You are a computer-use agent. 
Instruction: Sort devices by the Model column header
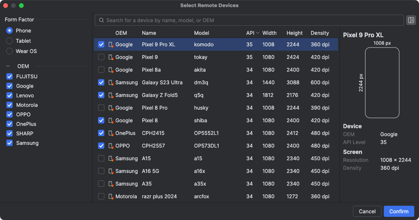click(x=202, y=33)
